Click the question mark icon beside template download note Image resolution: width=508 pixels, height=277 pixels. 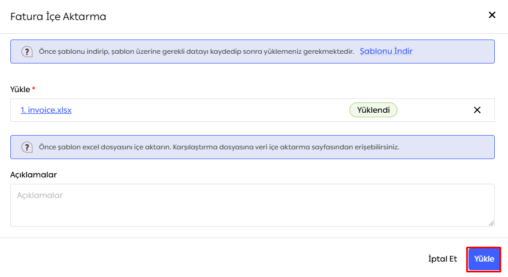27,52
